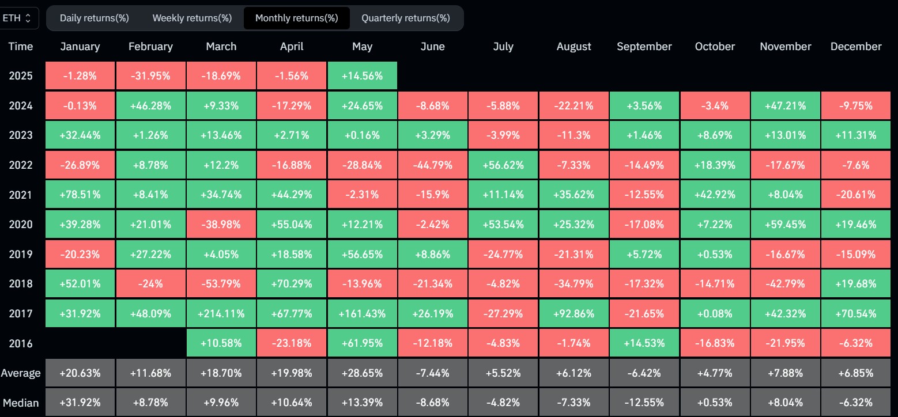Open the ETH coin selector dropdown

19,18
